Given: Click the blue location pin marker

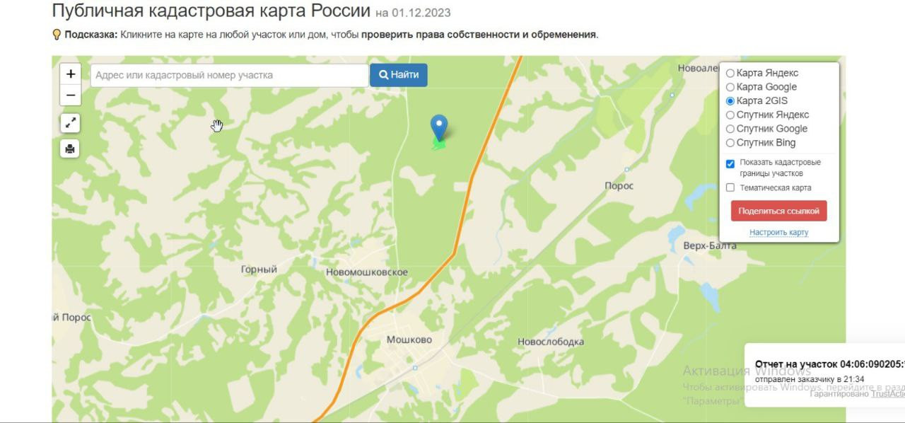Looking at the screenshot, I should tap(439, 128).
